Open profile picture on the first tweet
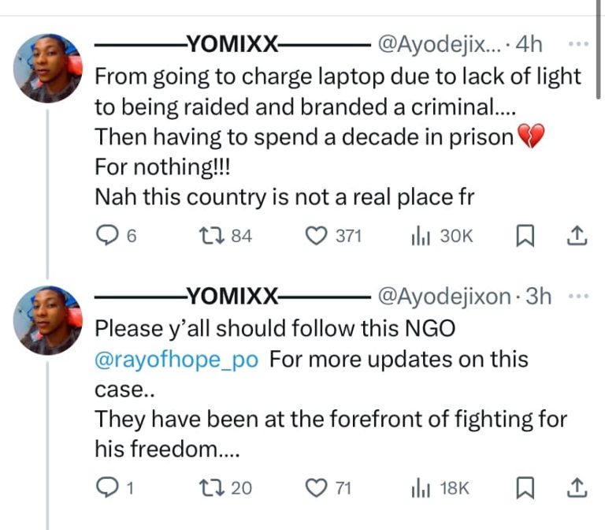 [46, 68]
